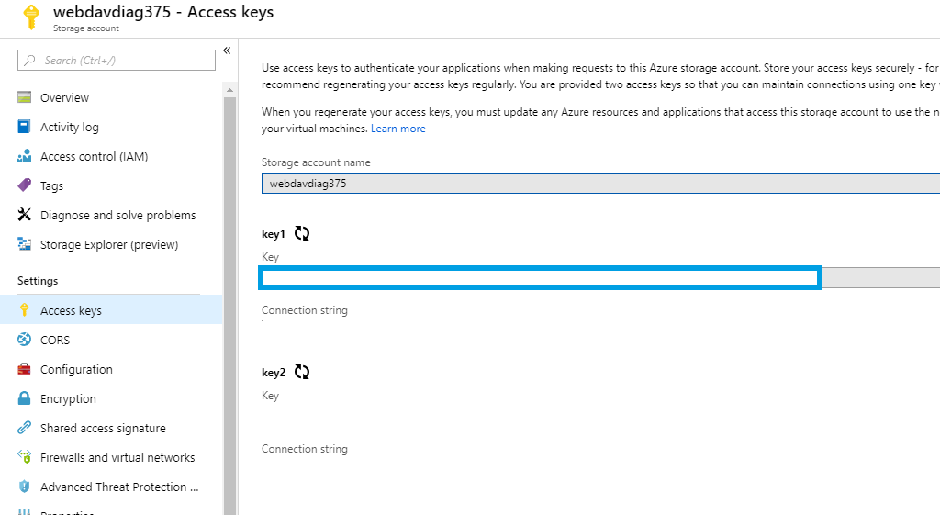Go to Firewalls and virtual networks
Viewport: 940px width, 515px height.
(117, 458)
